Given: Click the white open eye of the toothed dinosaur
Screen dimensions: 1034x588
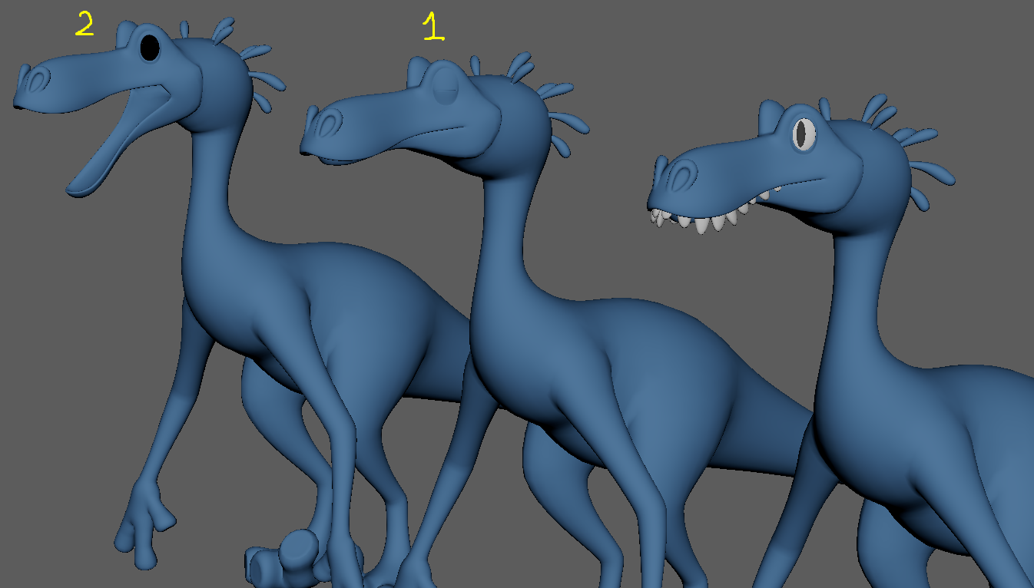Looking at the screenshot, I should pos(804,134).
